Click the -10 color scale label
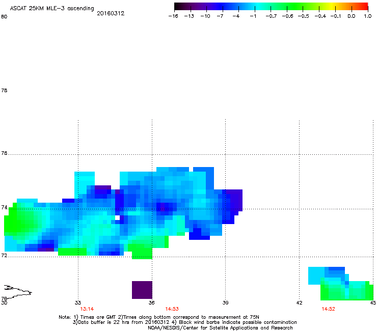Viewport: 377px width, 331px height. pyautogui.click(x=205, y=16)
